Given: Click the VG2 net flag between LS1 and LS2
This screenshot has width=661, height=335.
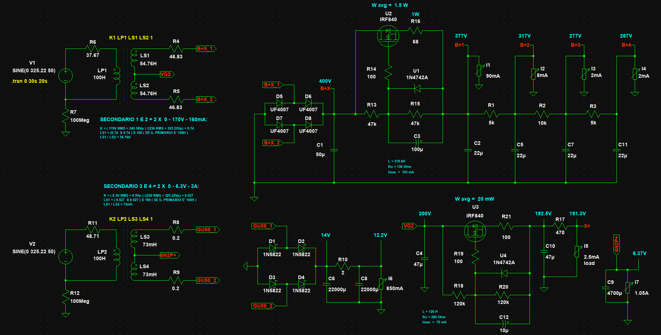Looking at the screenshot, I should click(x=166, y=74).
